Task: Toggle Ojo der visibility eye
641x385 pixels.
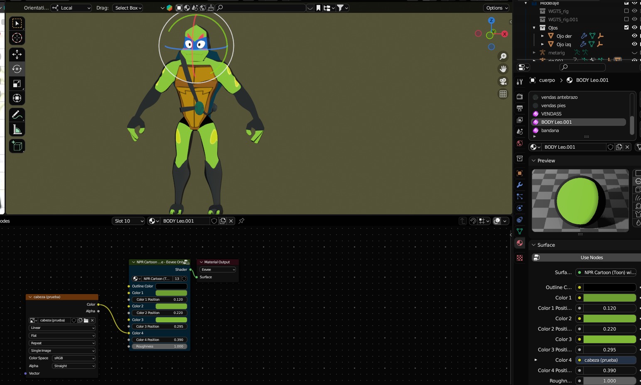Action: pyautogui.click(x=634, y=36)
